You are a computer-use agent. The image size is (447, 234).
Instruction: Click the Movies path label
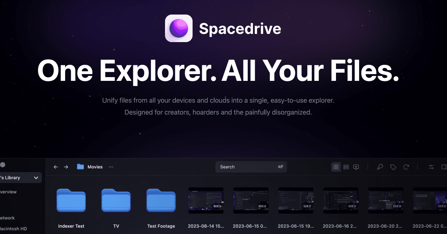[x=95, y=167]
